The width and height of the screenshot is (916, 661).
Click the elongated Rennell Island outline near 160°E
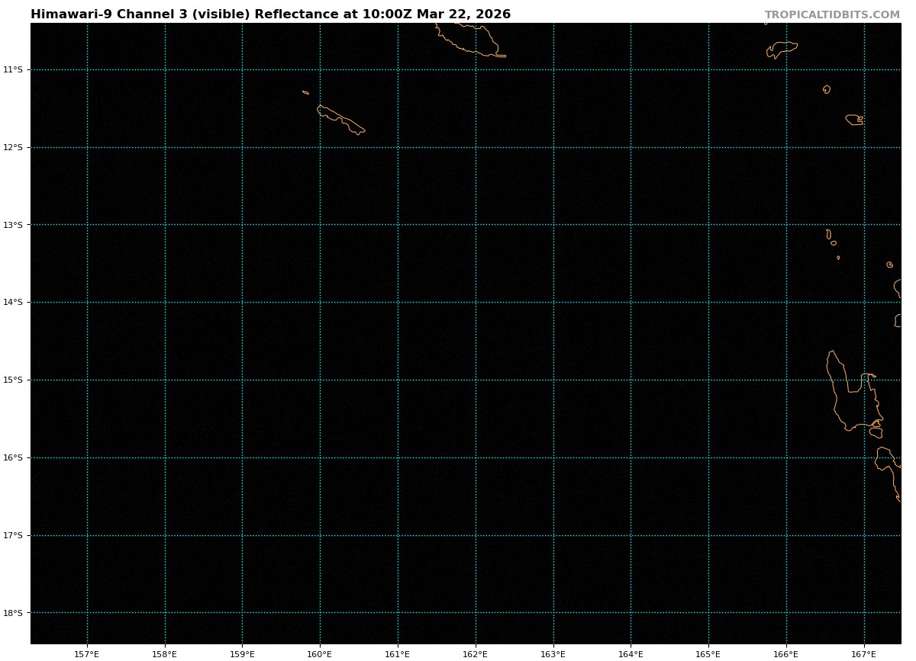click(x=340, y=120)
